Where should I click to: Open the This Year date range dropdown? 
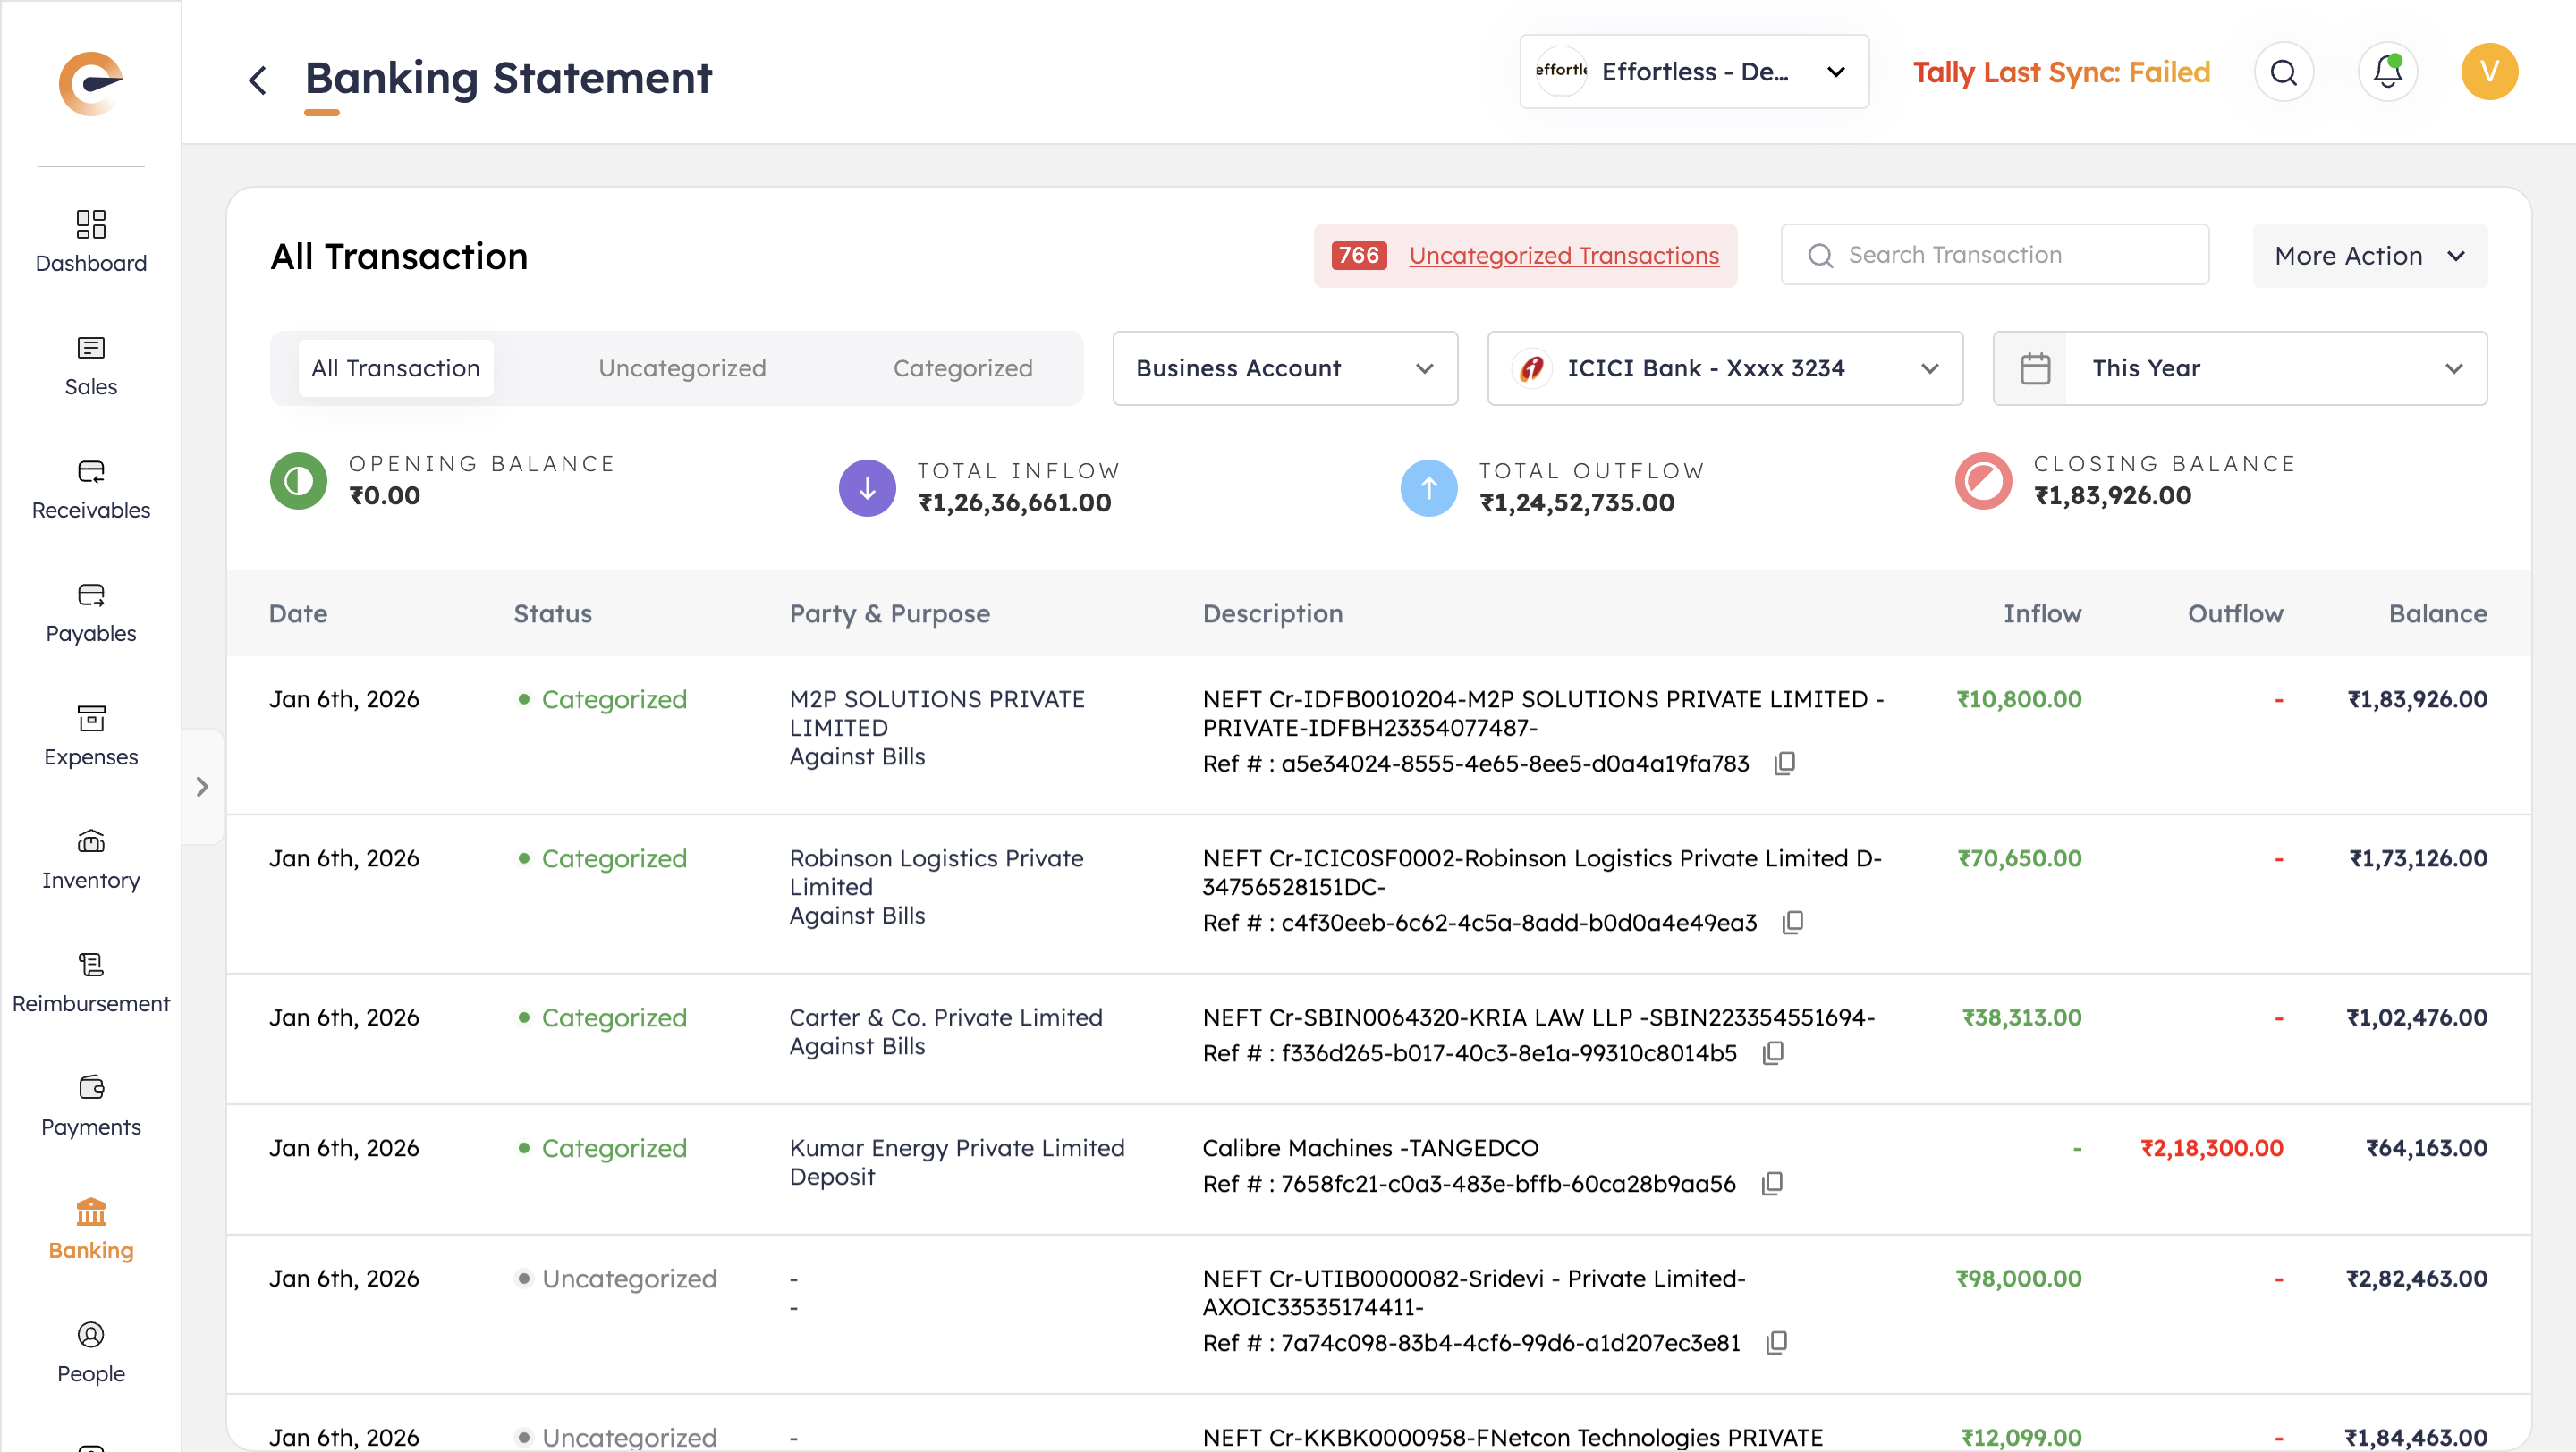point(2239,367)
